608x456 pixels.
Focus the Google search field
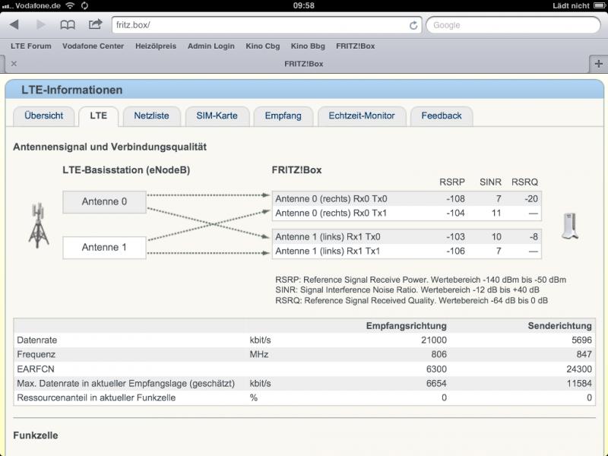[514, 25]
